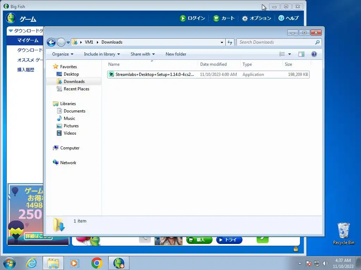Select 購入履歴 in Big Fish sidebar
The image size is (361, 270).
(25, 70)
